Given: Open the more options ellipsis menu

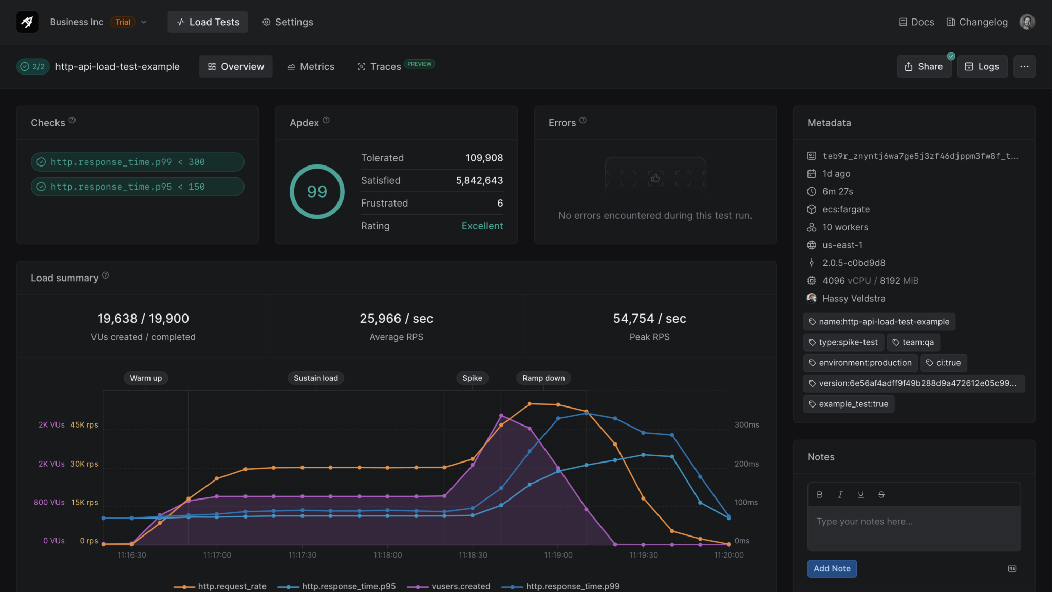Looking at the screenshot, I should tap(1025, 66).
